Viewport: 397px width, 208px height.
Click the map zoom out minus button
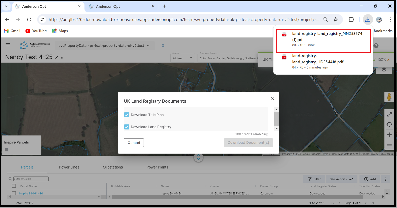click(389, 145)
